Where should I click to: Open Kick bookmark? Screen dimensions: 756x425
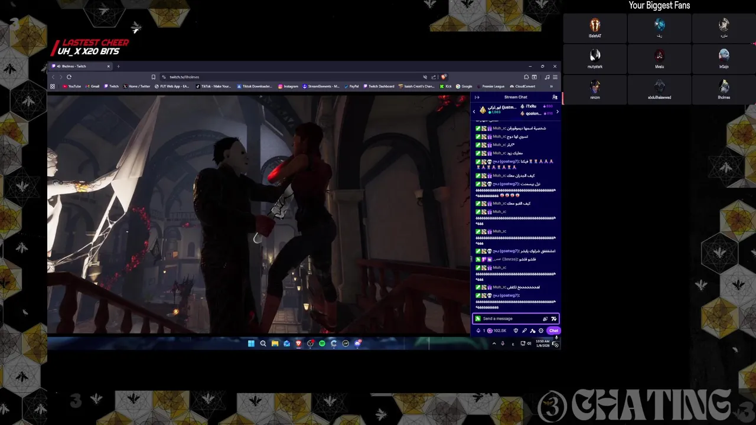pyautogui.click(x=446, y=86)
